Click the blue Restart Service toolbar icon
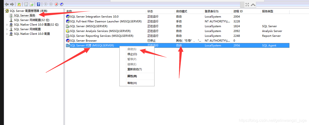Viewport: 309px width, 125px height. pos(61,4)
